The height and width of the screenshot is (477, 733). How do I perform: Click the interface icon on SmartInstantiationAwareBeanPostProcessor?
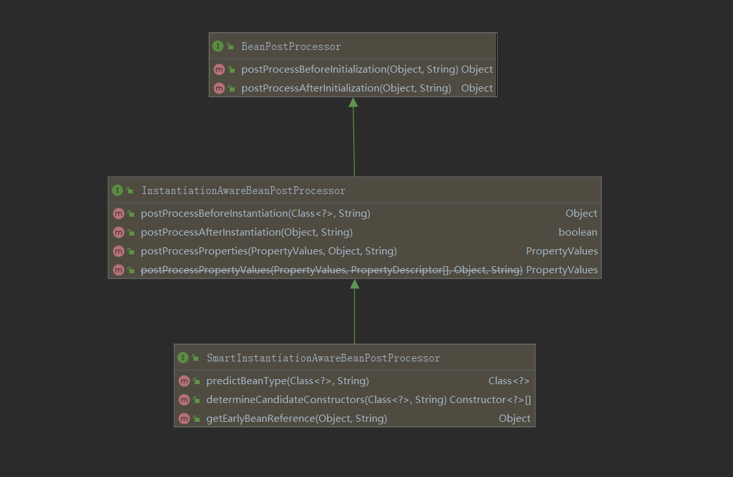[183, 358]
